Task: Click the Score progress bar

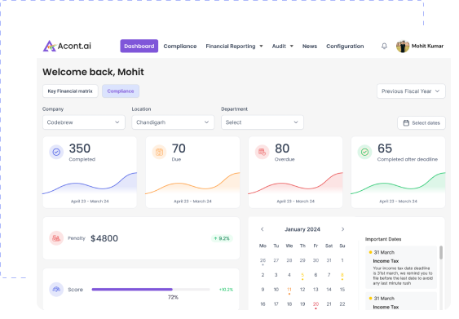Action: [151, 290]
